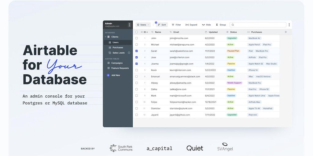The image size is (313, 156).
Task: Click the macOS Ventura purchase tag
Action: [263, 76]
